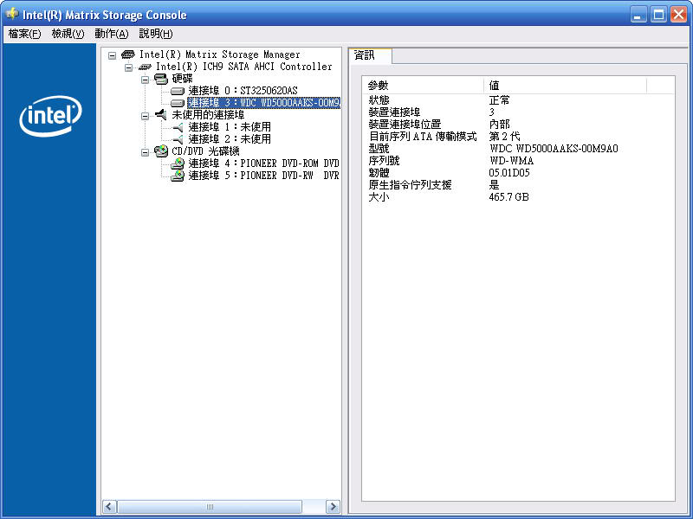Click the 原生指令佇列支援 parameter row
The height and width of the screenshot is (519, 693).
518,185
